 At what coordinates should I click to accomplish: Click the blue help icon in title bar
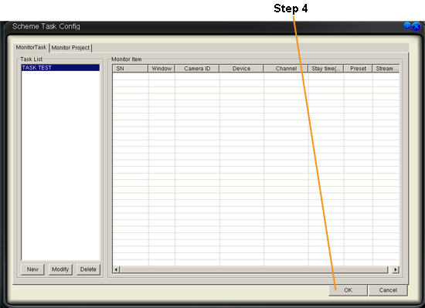tap(407, 25)
